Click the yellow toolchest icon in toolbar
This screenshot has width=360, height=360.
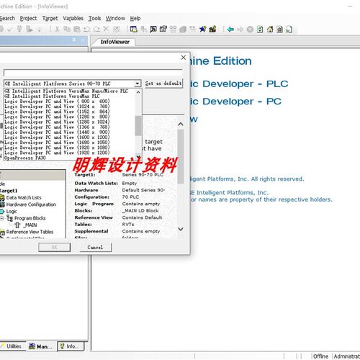(212, 30)
